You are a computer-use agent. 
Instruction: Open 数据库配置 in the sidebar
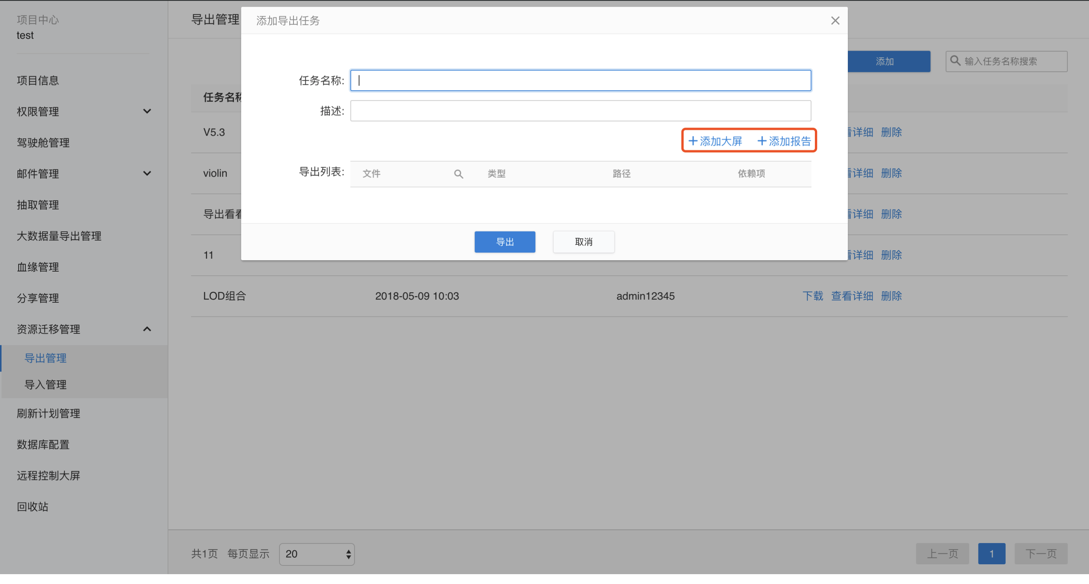click(x=43, y=445)
